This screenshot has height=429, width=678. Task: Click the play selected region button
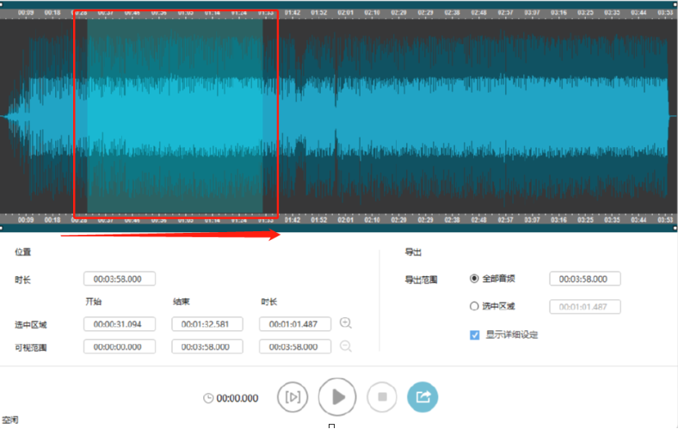[293, 397]
